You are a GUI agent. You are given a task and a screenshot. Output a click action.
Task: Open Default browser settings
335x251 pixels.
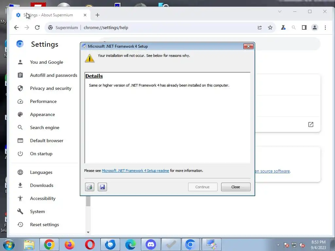click(46, 141)
